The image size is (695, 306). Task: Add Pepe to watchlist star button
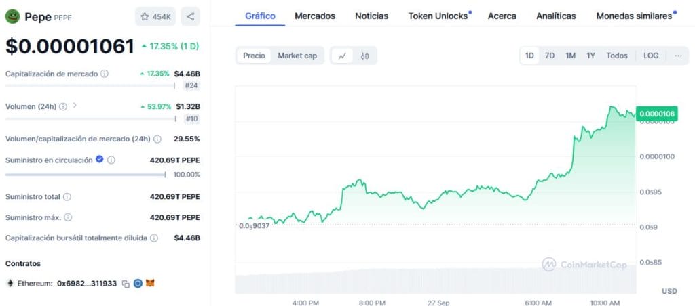click(x=155, y=16)
